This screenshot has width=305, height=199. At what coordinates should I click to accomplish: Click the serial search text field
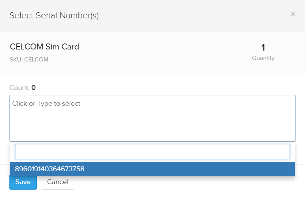pos(152,151)
